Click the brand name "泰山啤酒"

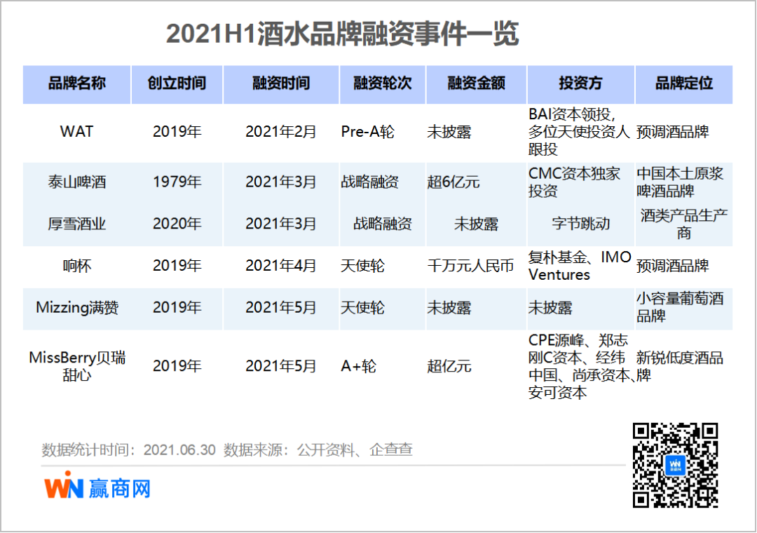pos(77,182)
